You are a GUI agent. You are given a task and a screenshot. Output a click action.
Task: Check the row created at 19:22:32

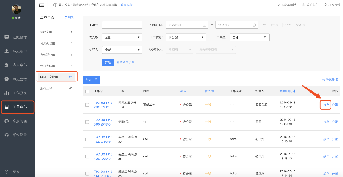(x=87, y=105)
